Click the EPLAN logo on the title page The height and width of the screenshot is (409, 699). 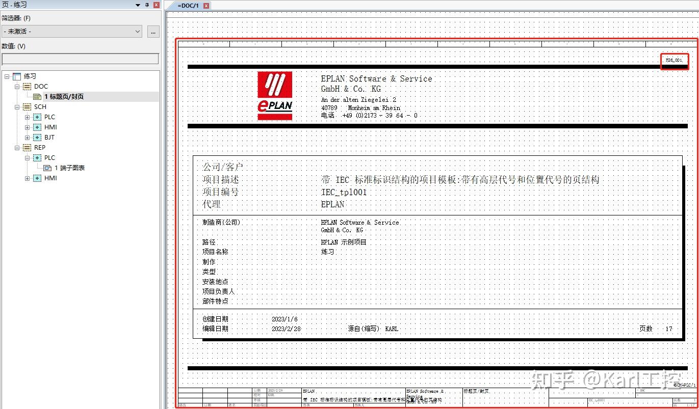275,96
